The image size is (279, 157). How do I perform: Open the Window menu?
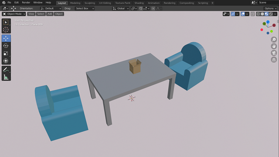coord(38,3)
